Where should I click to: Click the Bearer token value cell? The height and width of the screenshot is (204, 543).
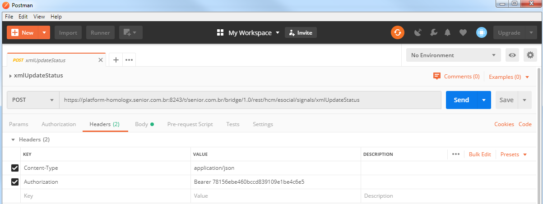tap(275, 182)
